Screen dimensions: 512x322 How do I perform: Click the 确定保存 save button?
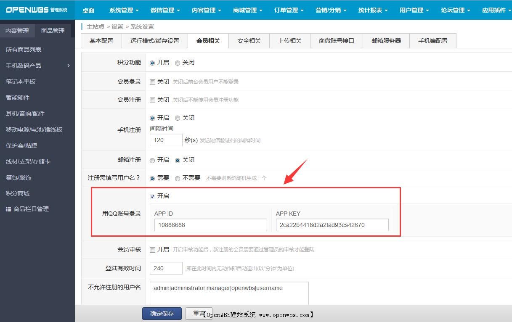162,313
